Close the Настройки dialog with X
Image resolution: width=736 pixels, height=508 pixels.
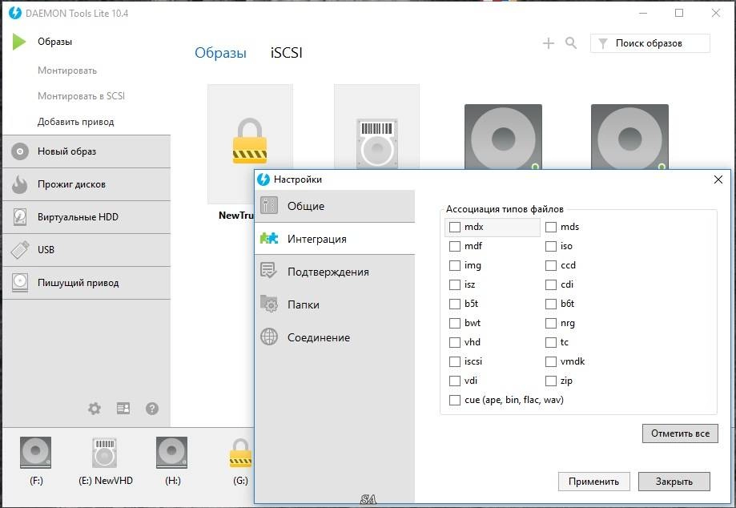tap(718, 179)
